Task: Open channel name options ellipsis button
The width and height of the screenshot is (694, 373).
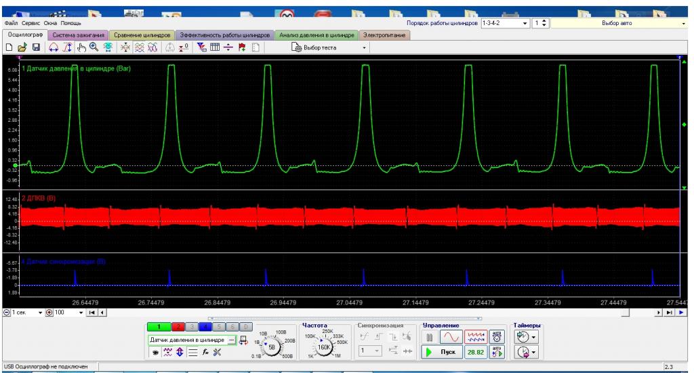Action: [231, 340]
